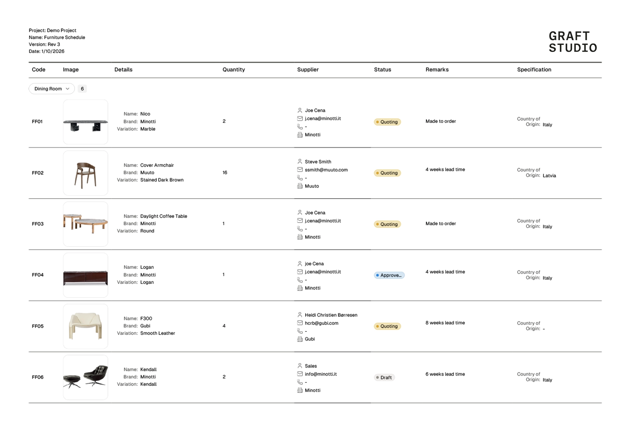The width and height of the screenshot is (629, 434).
Task: Open the Quoting status badge for FF02
Action: click(x=387, y=173)
